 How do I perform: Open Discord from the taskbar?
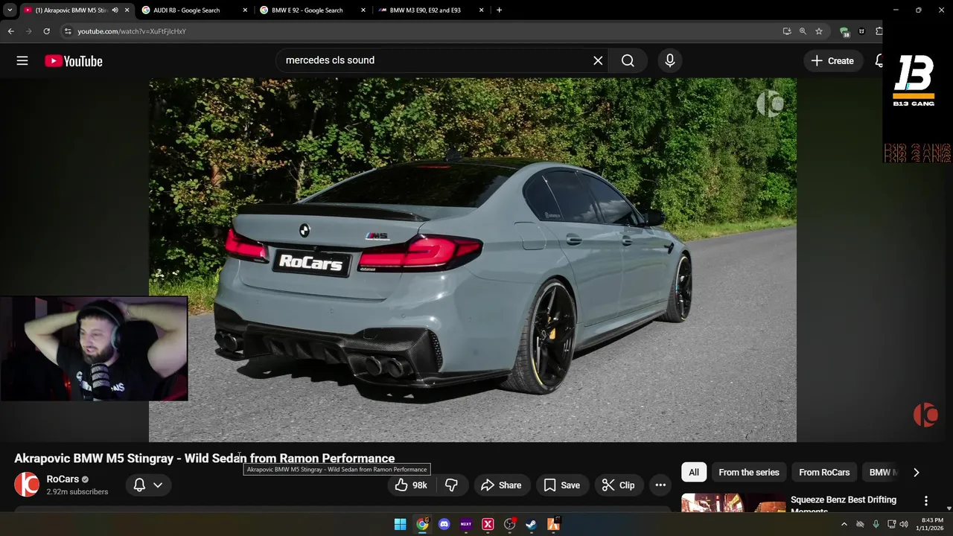point(444,524)
